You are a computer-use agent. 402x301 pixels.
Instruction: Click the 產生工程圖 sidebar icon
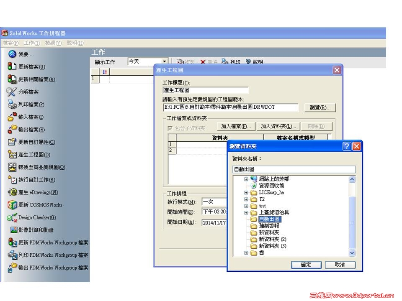(12, 154)
